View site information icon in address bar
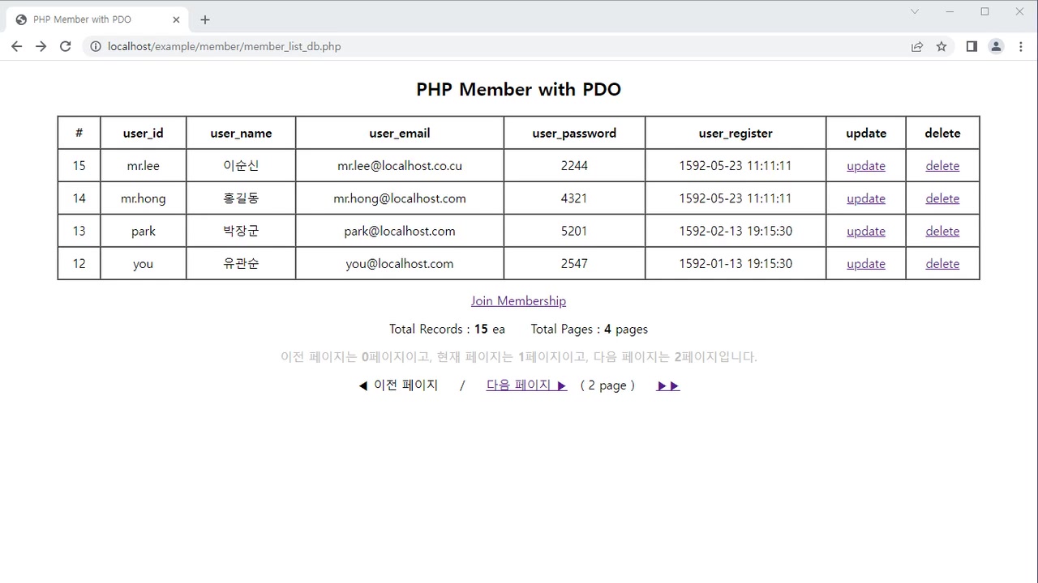Image resolution: width=1038 pixels, height=583 pixels. tap(96, 46)
